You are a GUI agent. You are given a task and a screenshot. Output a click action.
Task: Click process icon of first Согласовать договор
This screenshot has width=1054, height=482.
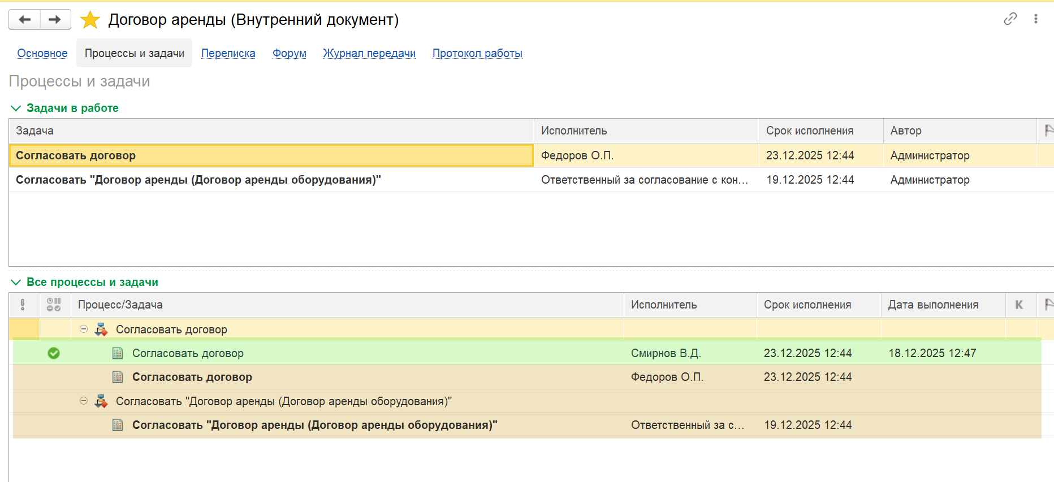pyautogui.click(x=101, y=329)
